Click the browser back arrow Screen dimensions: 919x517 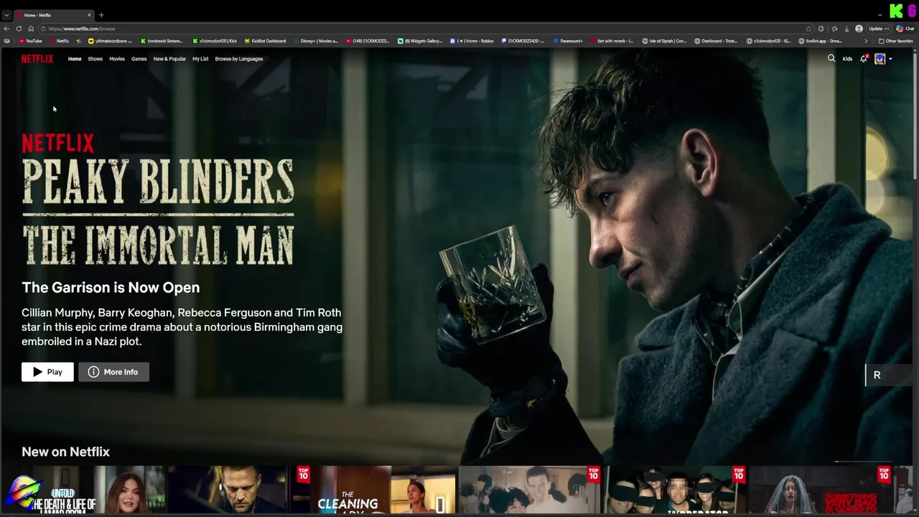[x=6, y=29]
